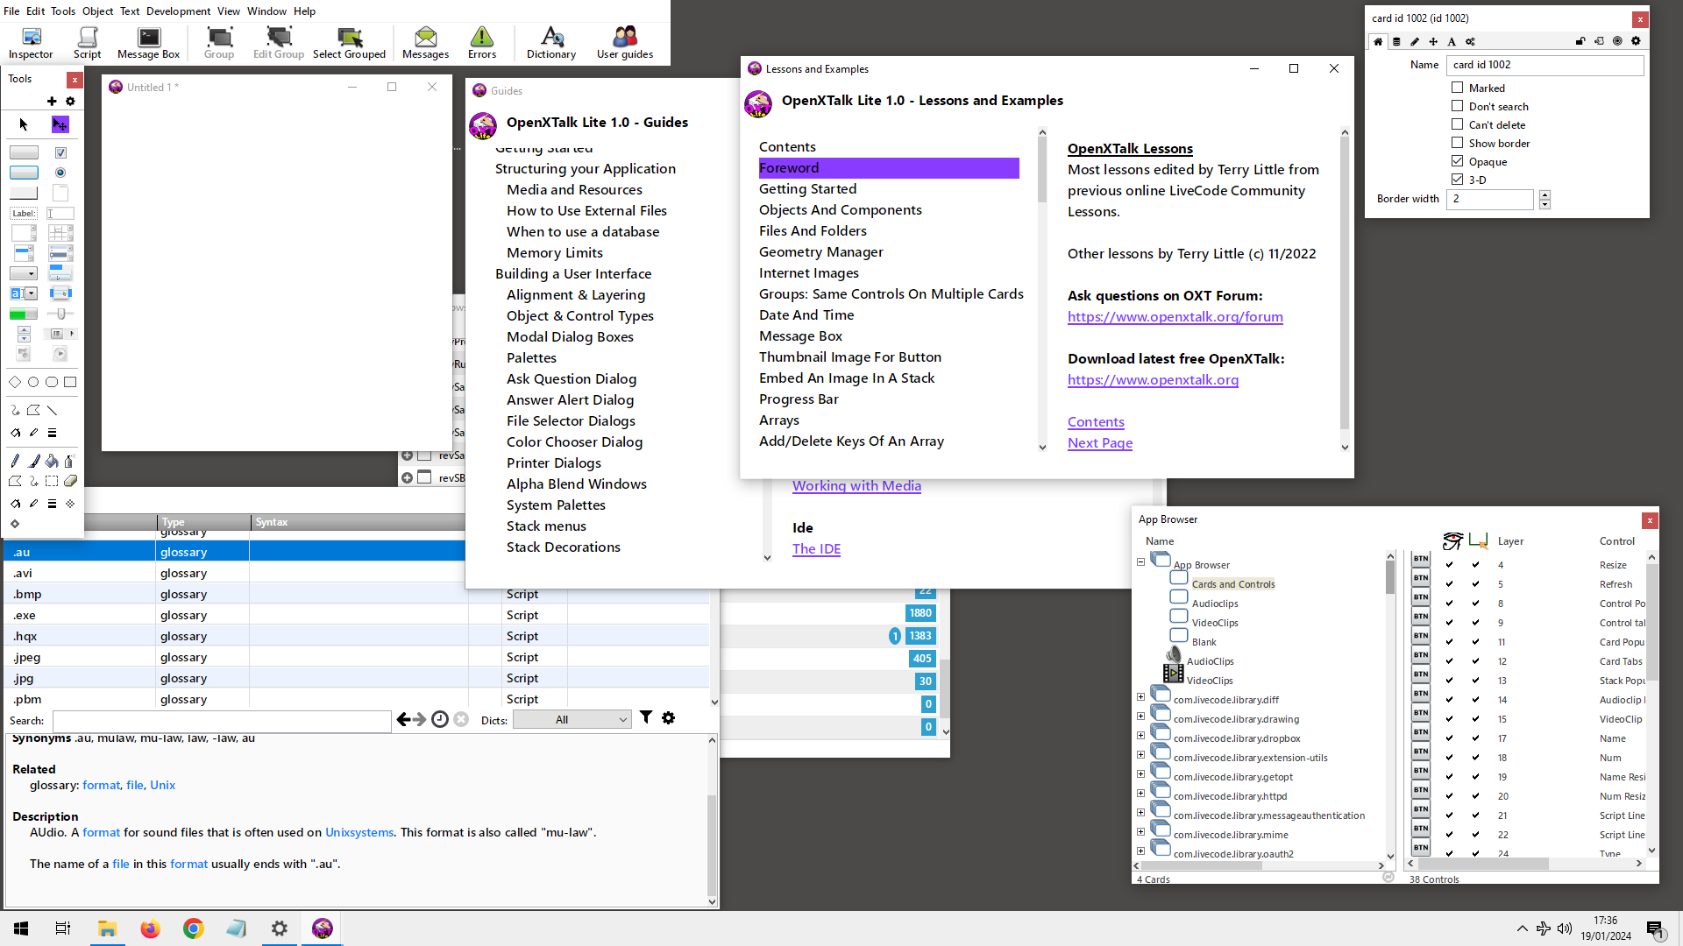Open the openxtalk.org/forum link

pos(1175,316)
